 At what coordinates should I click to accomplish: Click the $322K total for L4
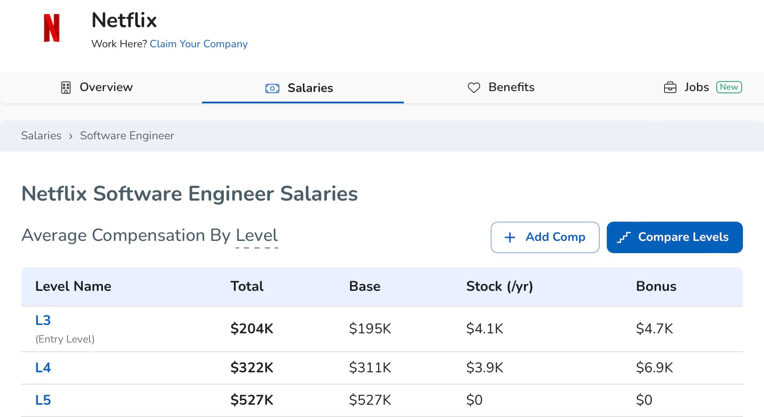pos(252,368)
